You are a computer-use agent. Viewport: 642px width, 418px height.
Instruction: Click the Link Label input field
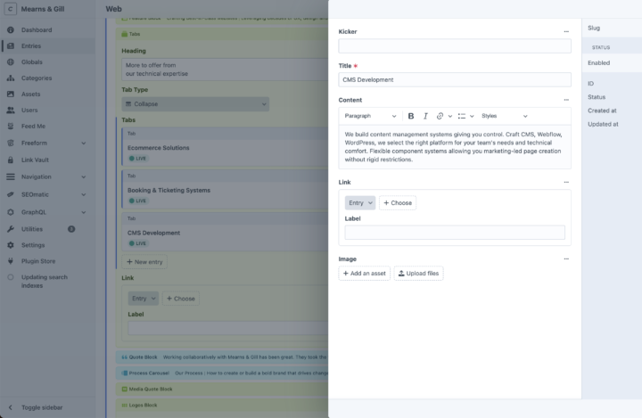coord(455,233)
